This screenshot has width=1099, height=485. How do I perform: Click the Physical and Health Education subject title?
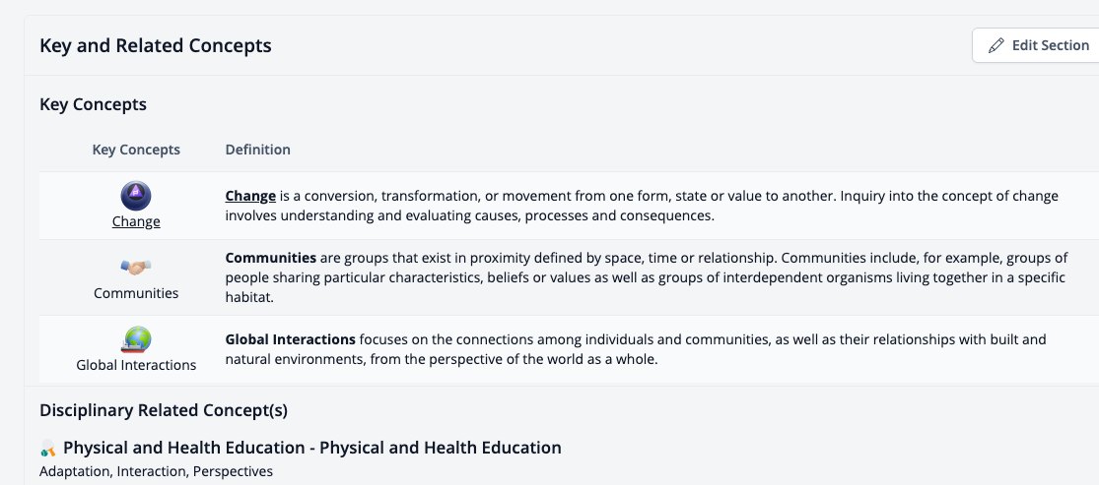coord(311,448)
